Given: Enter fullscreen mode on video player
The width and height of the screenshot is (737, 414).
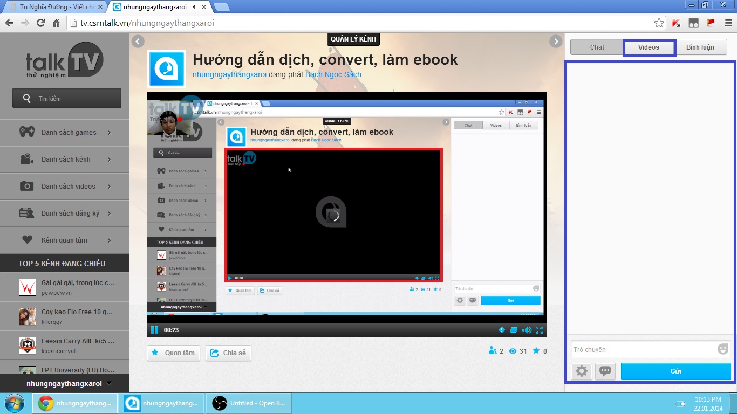Looking at the screenshot, I should [x=539, y=330].
